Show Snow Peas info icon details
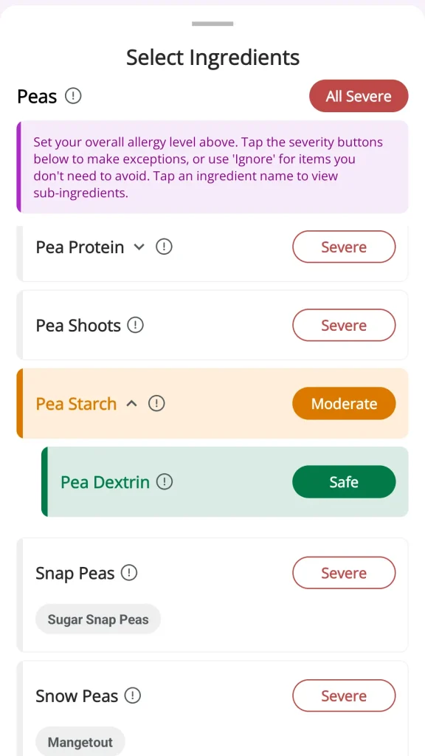 point(133,695)
